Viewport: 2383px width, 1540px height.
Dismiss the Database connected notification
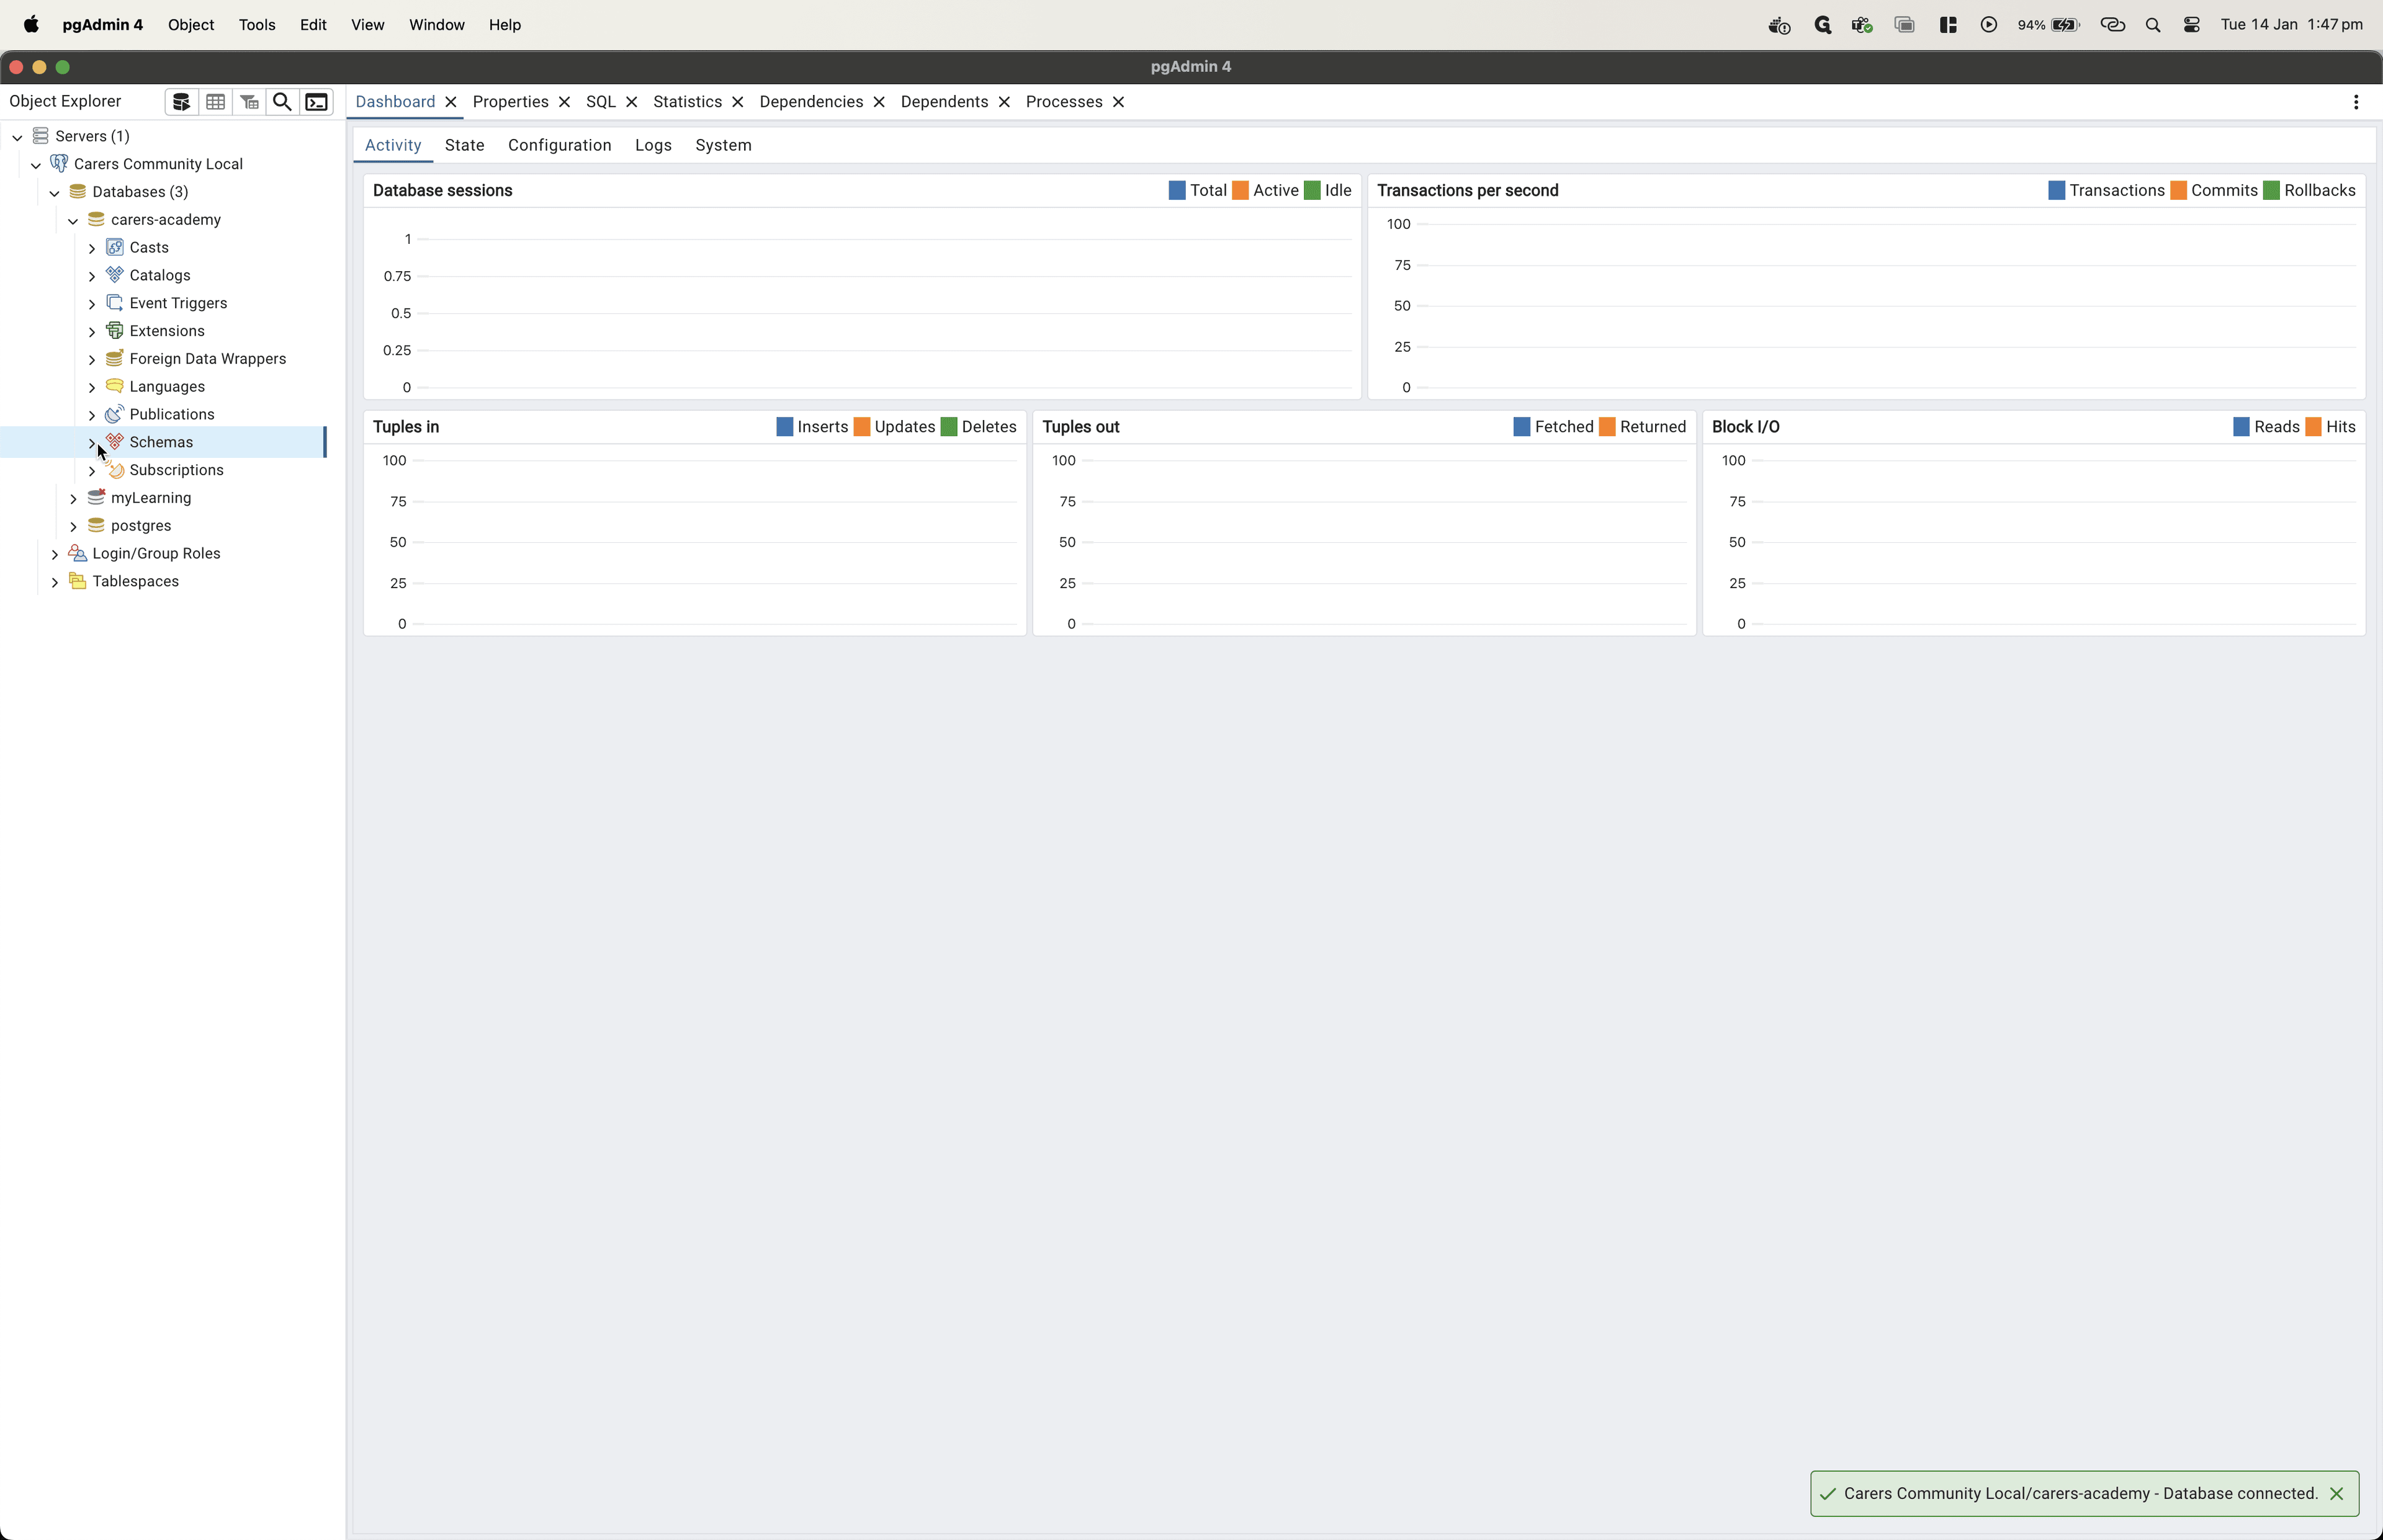[2337, 1493]
